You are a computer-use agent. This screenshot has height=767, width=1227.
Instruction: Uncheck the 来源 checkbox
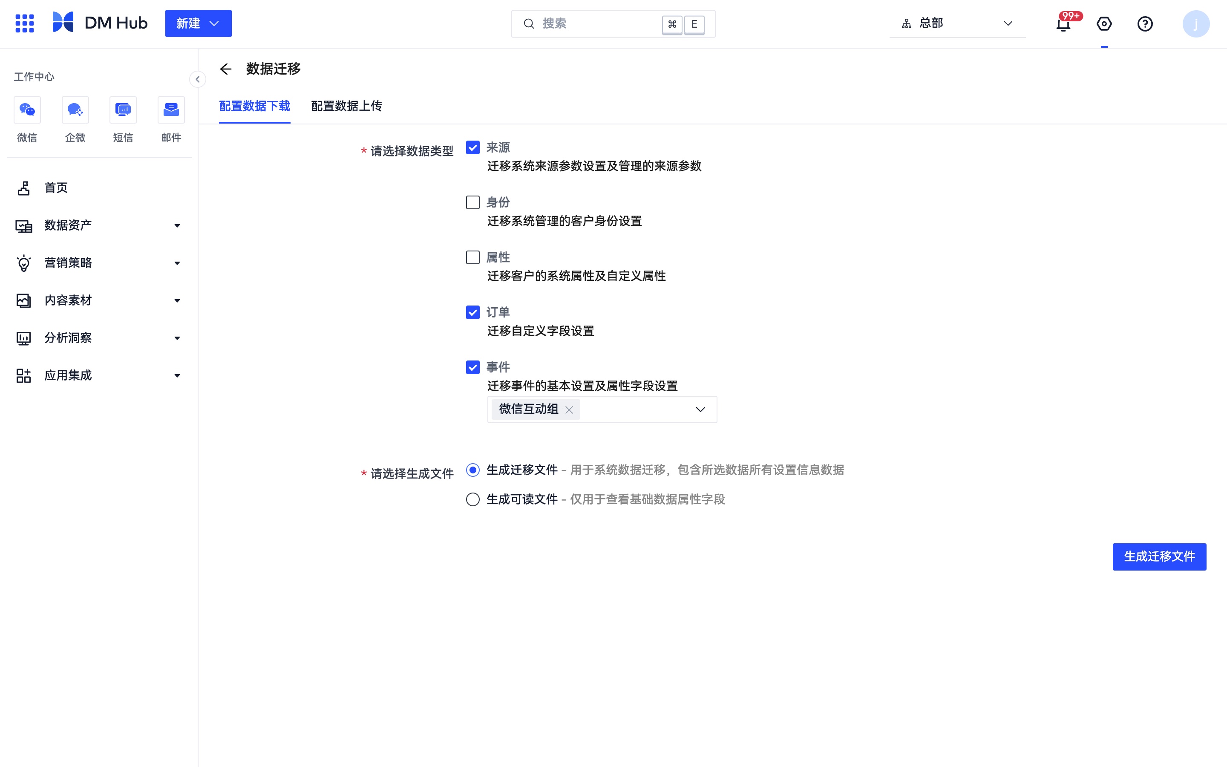point(472,147)
